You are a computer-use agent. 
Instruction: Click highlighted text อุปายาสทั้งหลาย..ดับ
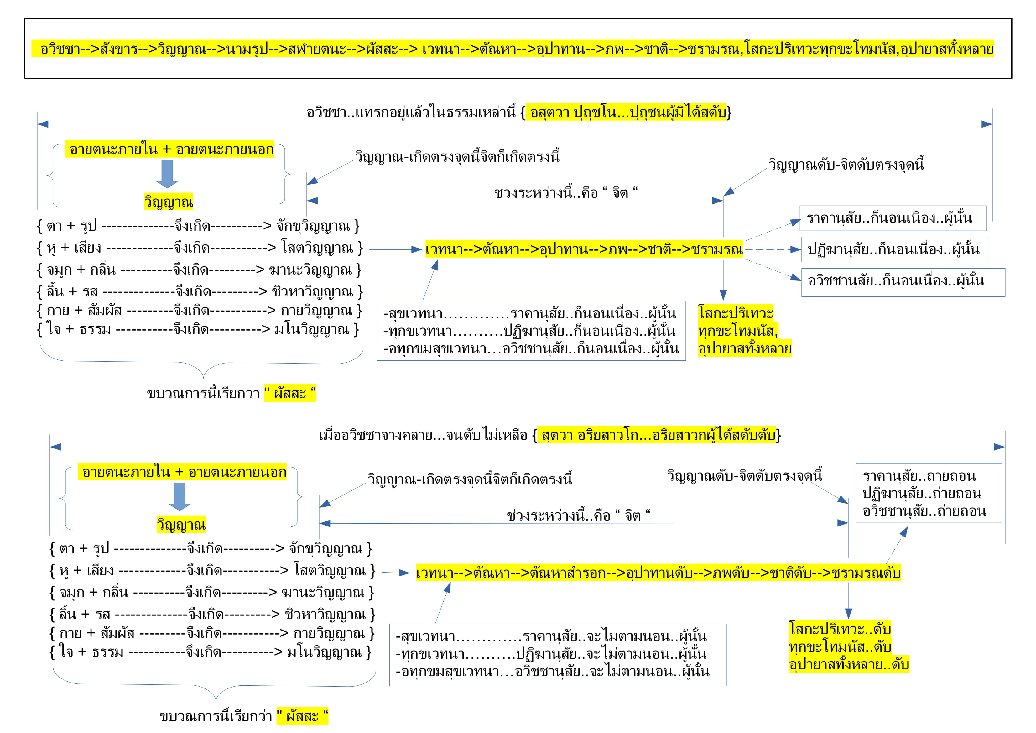point(849,664)
